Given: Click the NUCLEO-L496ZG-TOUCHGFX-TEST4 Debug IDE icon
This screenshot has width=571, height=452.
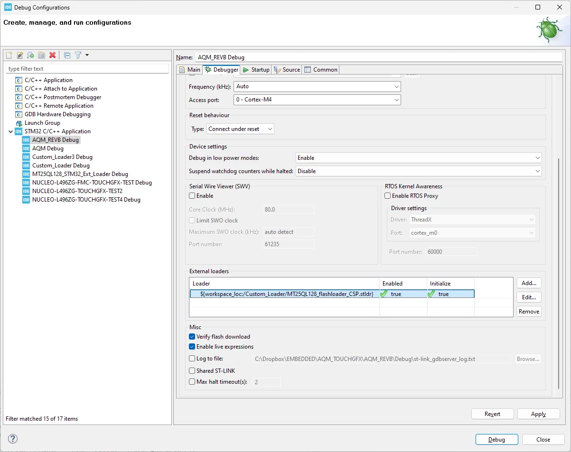Looking at the screenshot, I should click(26, 200).
